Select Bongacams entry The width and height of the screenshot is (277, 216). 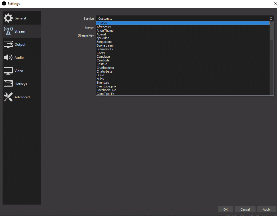tap(183, 42)
